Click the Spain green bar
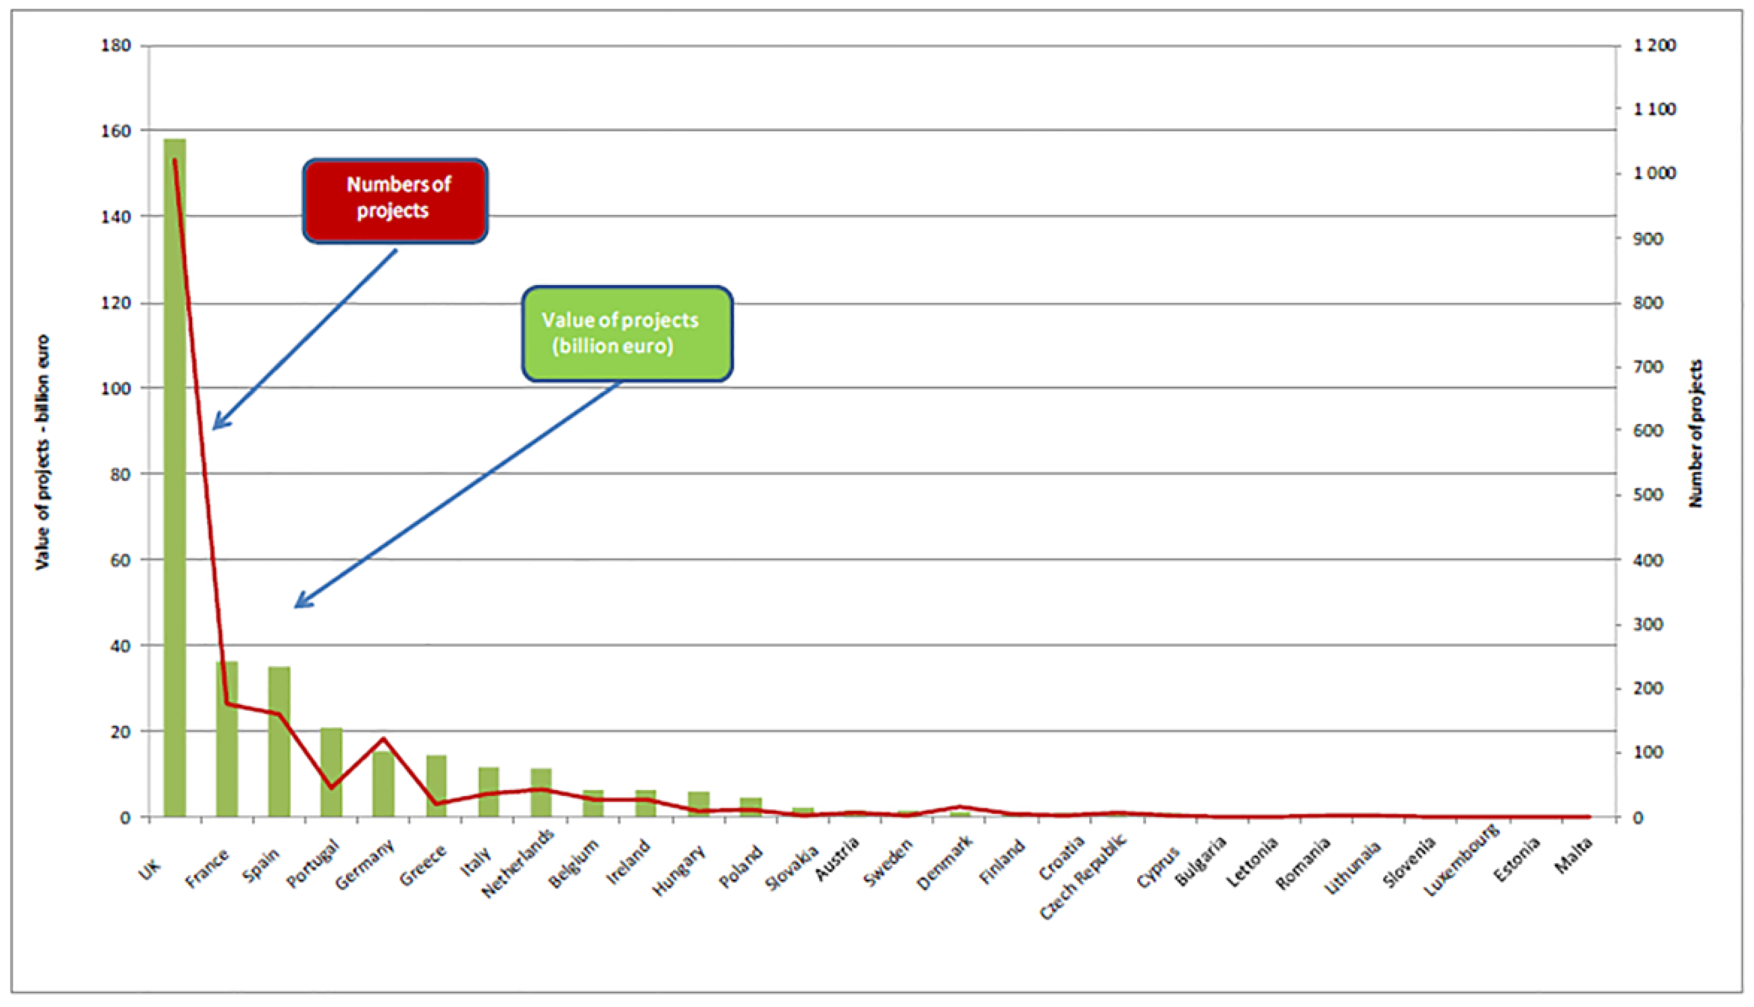The height and width of the screenshot is (1007, 1754). (x=279, y=742)
